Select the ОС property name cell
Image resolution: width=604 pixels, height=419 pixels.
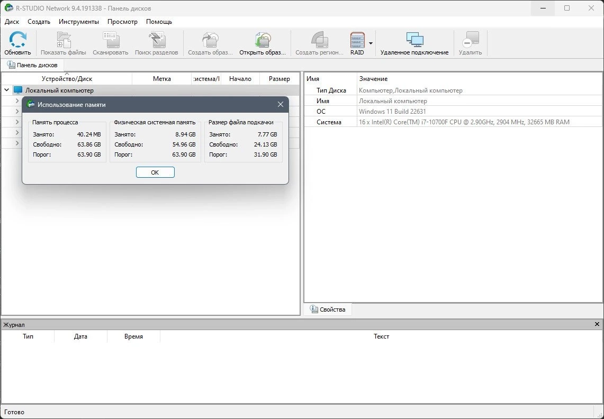pyautogui.click(x=330, y=111)
